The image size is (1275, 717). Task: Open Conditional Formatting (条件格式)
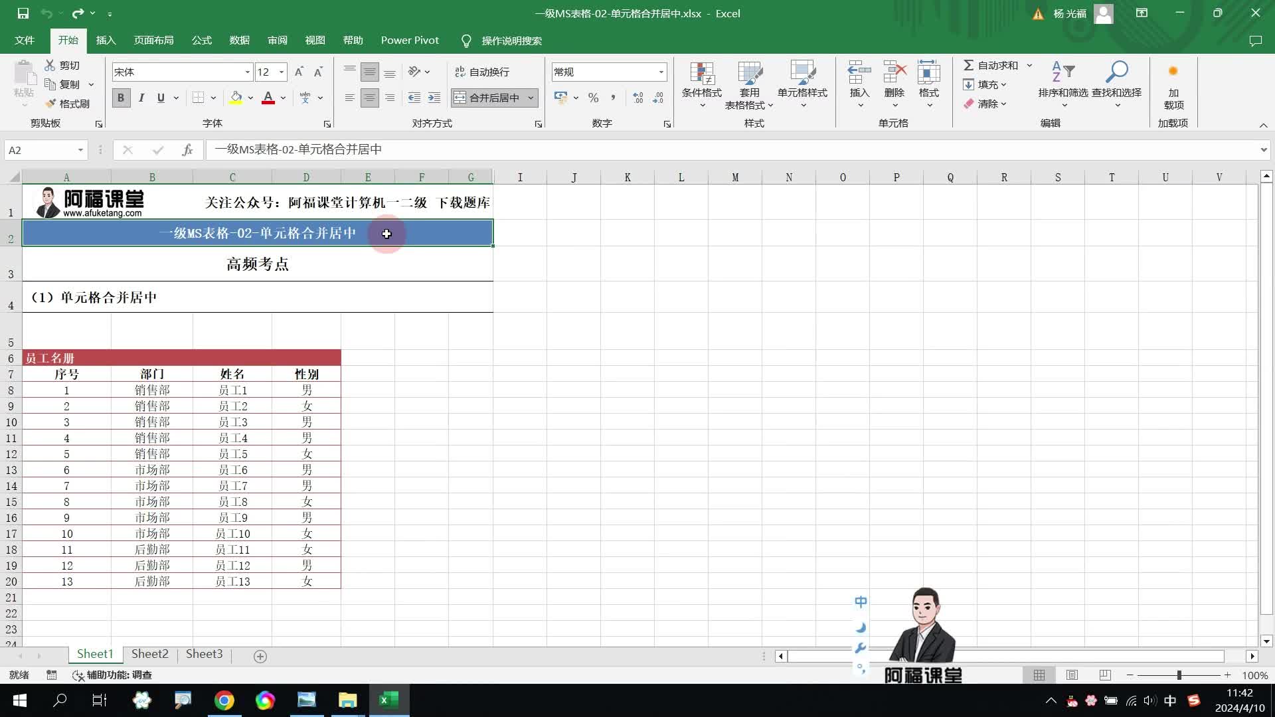pyautogui.click(x=702, y=85)
